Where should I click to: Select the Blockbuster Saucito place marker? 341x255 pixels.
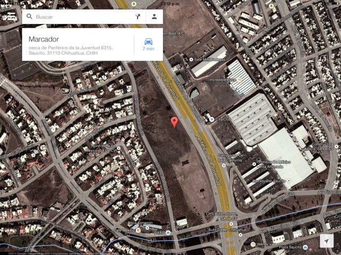(x=289, y=181)
